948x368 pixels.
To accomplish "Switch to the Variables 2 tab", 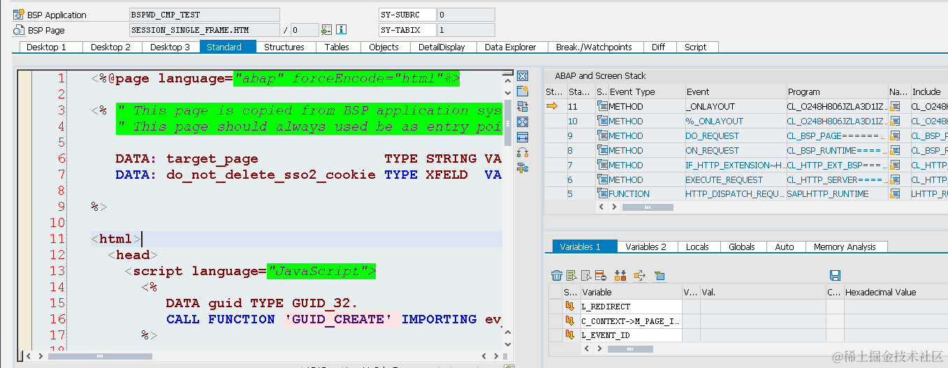I will [x=646, y=246].
